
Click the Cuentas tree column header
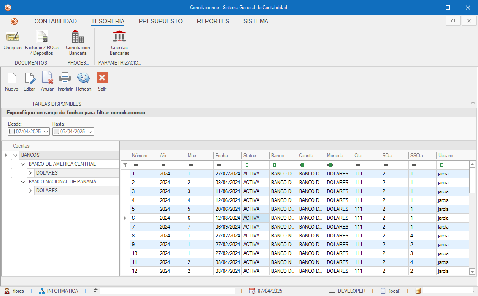65,146
